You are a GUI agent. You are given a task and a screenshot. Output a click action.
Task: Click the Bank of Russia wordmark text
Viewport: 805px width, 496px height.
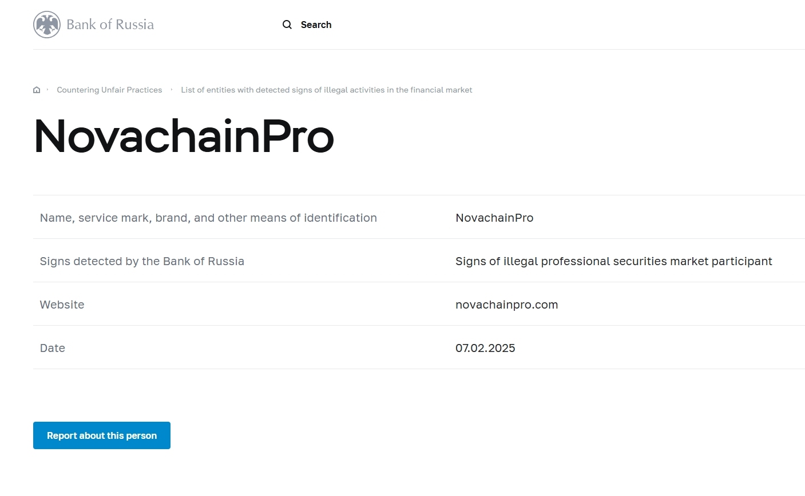point(110,25)
